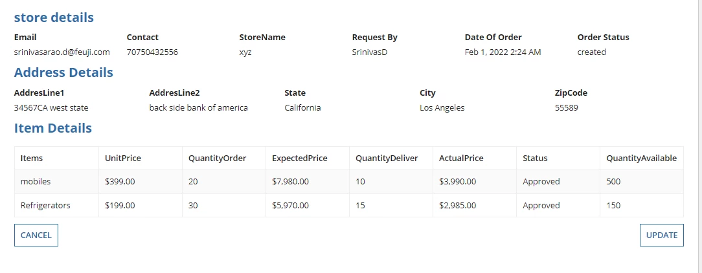Viewport: 702px width, 273px height.
Task: Click QuantityDeliver value 15 for Refrigerators
Action: 361,206
